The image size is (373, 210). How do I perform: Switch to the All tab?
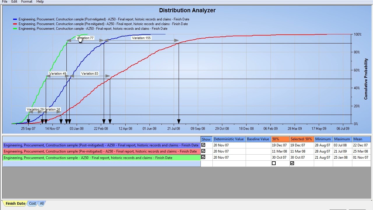[42, 204]
